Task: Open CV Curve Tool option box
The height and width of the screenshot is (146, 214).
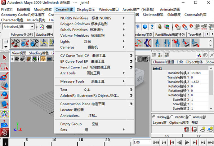Action: tap(131, 56)
